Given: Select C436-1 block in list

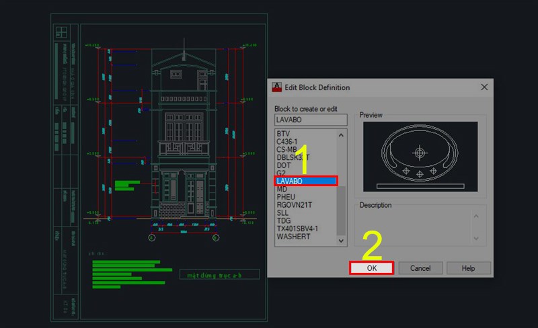Looking at the screenshot, I should coord(287,141).
